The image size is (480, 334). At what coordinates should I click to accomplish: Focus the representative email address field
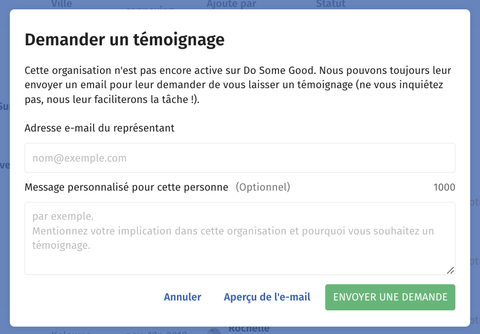tap(240, 158)
